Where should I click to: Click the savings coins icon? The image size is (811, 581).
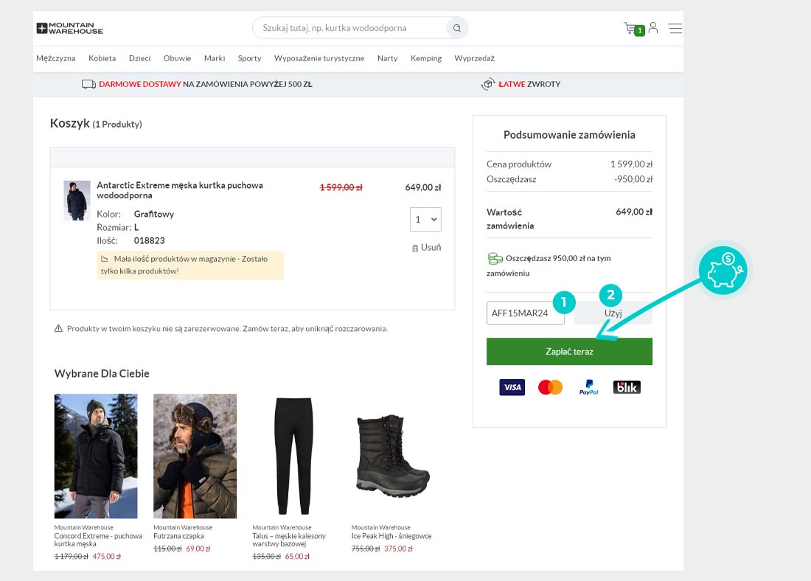point(495,258)
